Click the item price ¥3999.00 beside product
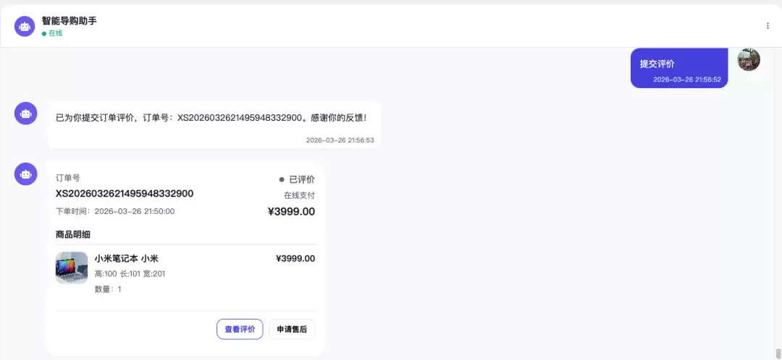Screen dimensions: 782x360 (x=295, y=258)
